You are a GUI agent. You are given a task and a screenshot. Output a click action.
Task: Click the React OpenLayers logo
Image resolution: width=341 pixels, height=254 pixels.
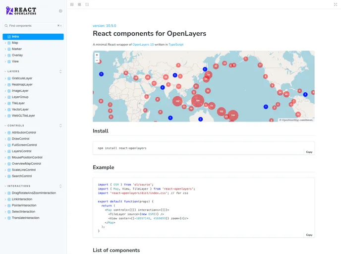[x=21, y=10]
